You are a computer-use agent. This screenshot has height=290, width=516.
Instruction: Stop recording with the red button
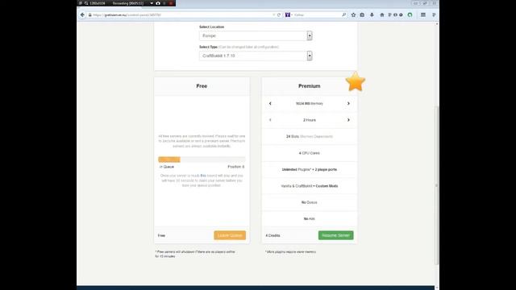171,3
